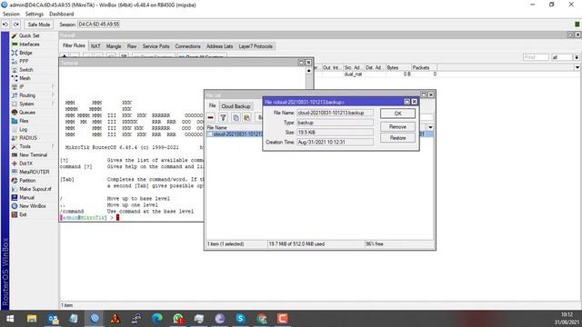Switch to the Mangle tab
Viewport: 582px width, 327px height.
(x=114, y=46)
